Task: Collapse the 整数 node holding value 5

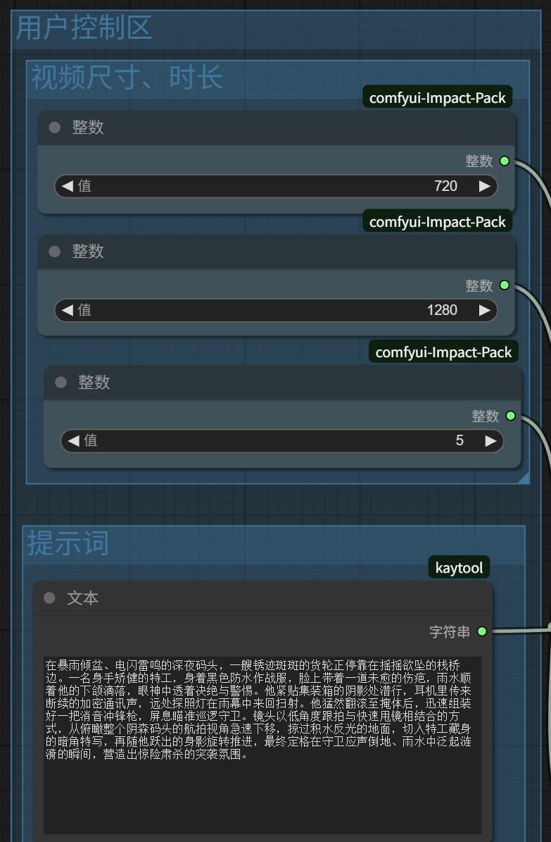Action: (x=61, y=382)
